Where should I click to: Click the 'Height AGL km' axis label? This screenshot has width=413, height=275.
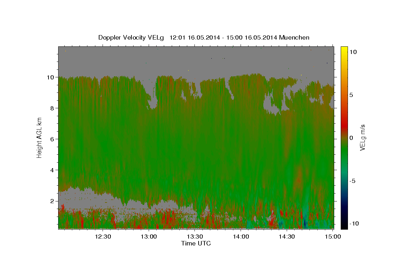click(40, 137)
